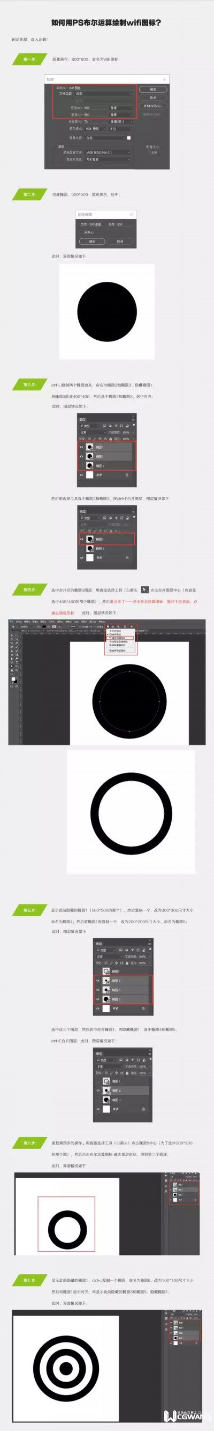214x1431 pixels.
Task: Click 确定 in the 新建 dialog
Action: [153, 90]
